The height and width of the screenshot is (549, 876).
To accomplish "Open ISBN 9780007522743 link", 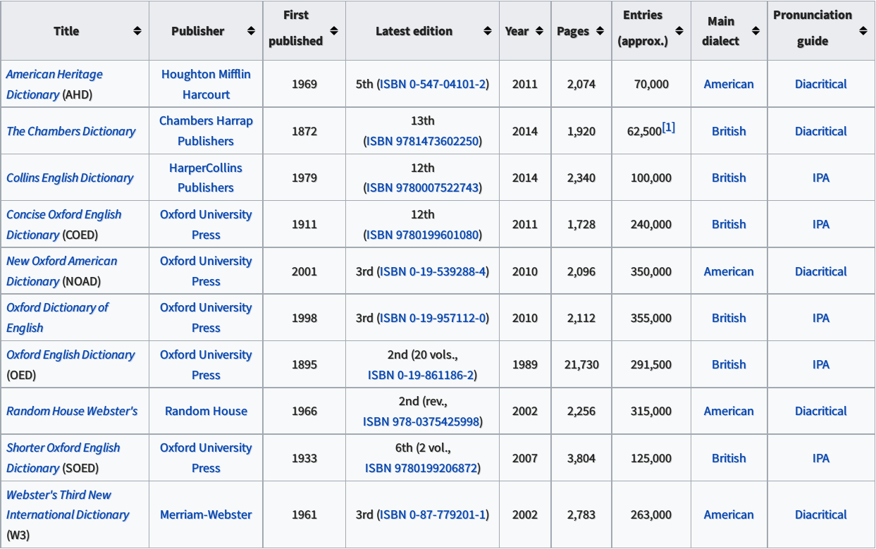I will [x=423, y=187].
